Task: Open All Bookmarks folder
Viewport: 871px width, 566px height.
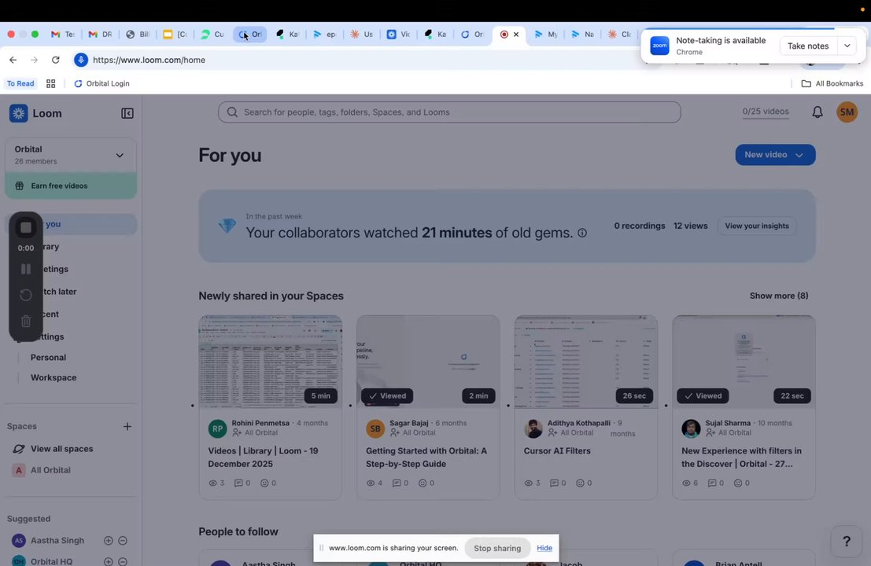Action: pos(832,83)
